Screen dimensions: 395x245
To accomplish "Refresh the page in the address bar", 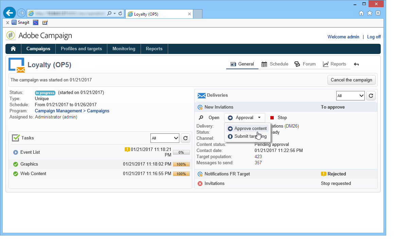I will point(121,13).
